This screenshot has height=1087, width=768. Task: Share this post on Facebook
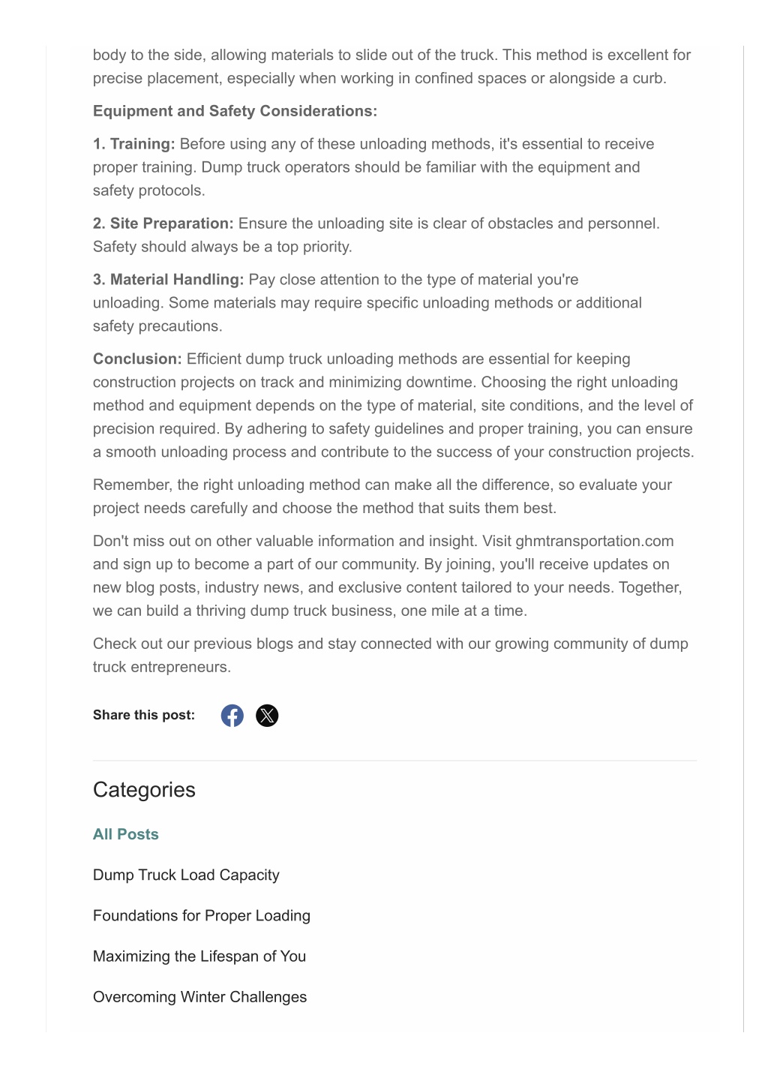tap(232, 716)
